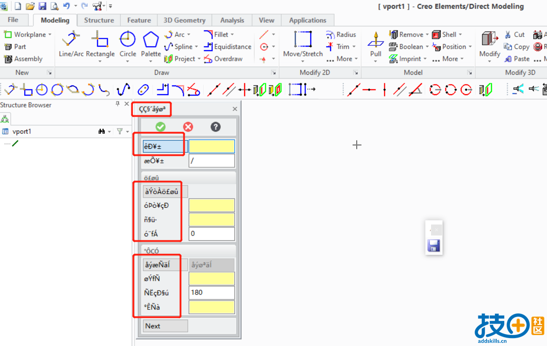Redo the last undone action
Viewport: 547px width, 346px height.
tap(84, 6)
